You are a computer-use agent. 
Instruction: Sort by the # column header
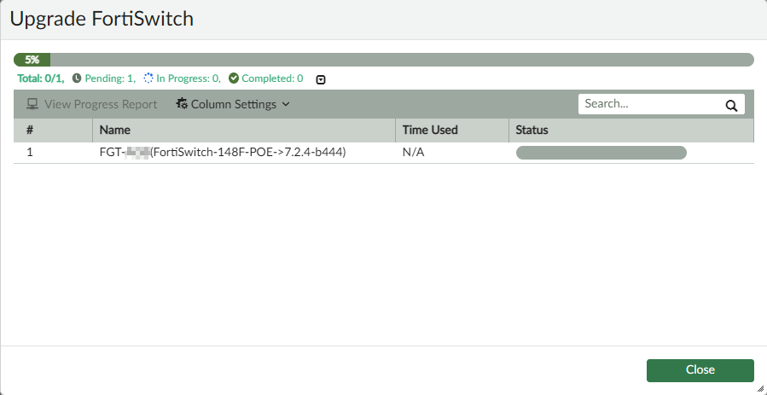tap(53, 130)
